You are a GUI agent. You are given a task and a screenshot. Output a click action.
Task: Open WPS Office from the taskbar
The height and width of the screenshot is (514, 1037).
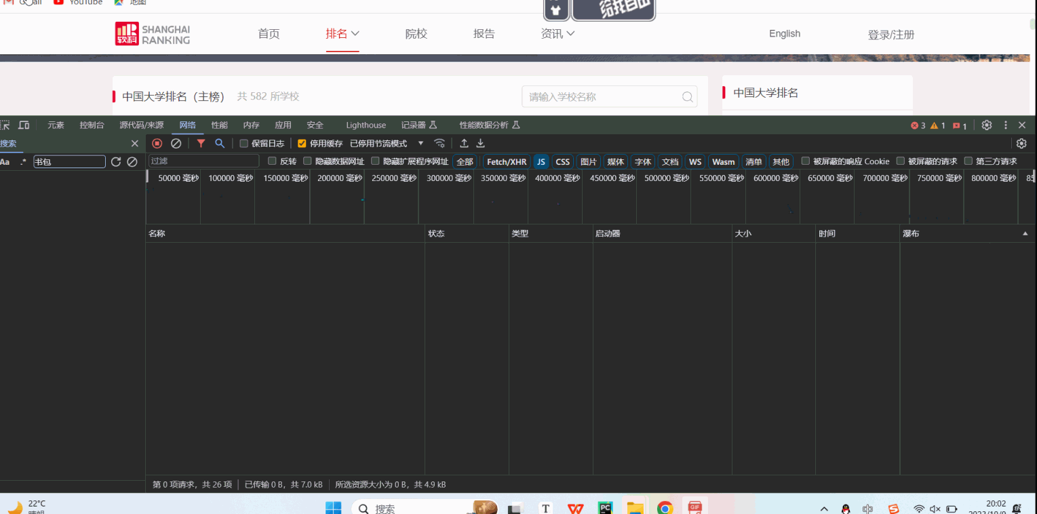(x=576, y=508)
